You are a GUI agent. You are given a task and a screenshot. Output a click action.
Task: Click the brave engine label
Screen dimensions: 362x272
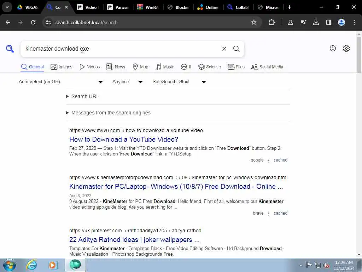[x=258, y=213]
